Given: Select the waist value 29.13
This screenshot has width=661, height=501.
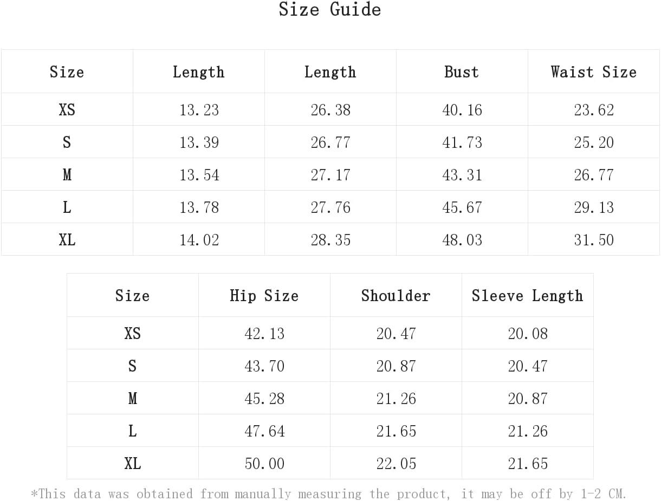Looking at the screenshot, I should point(594,207).
